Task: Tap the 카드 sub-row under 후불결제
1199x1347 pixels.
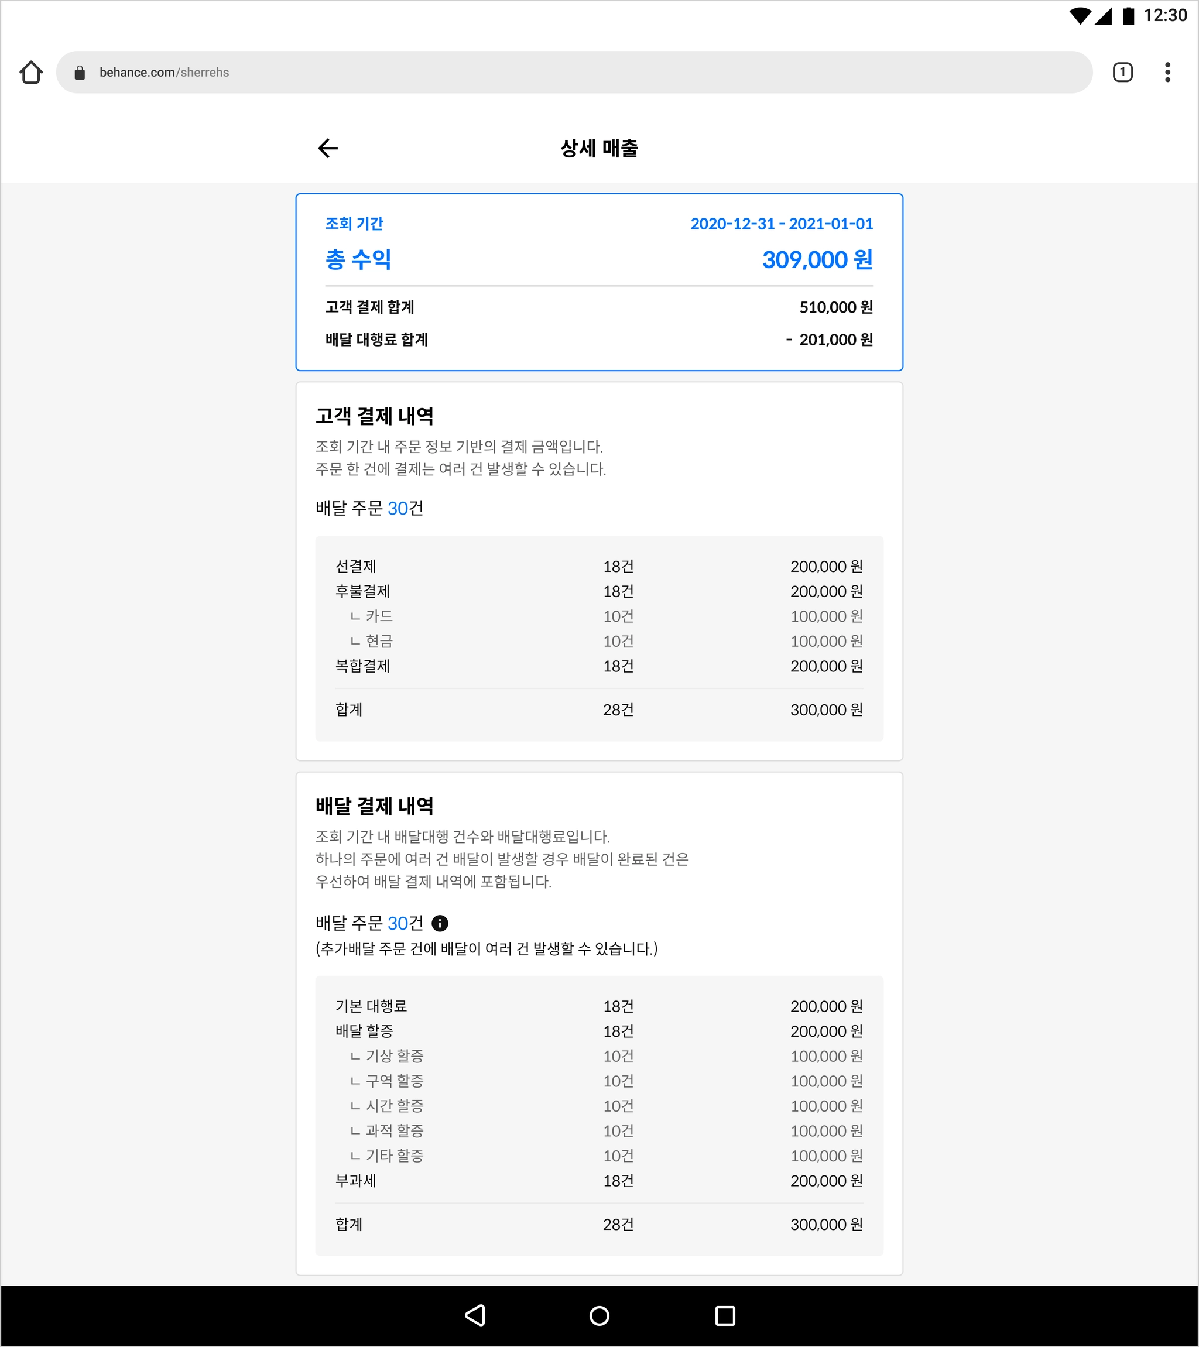Action: 598,616
